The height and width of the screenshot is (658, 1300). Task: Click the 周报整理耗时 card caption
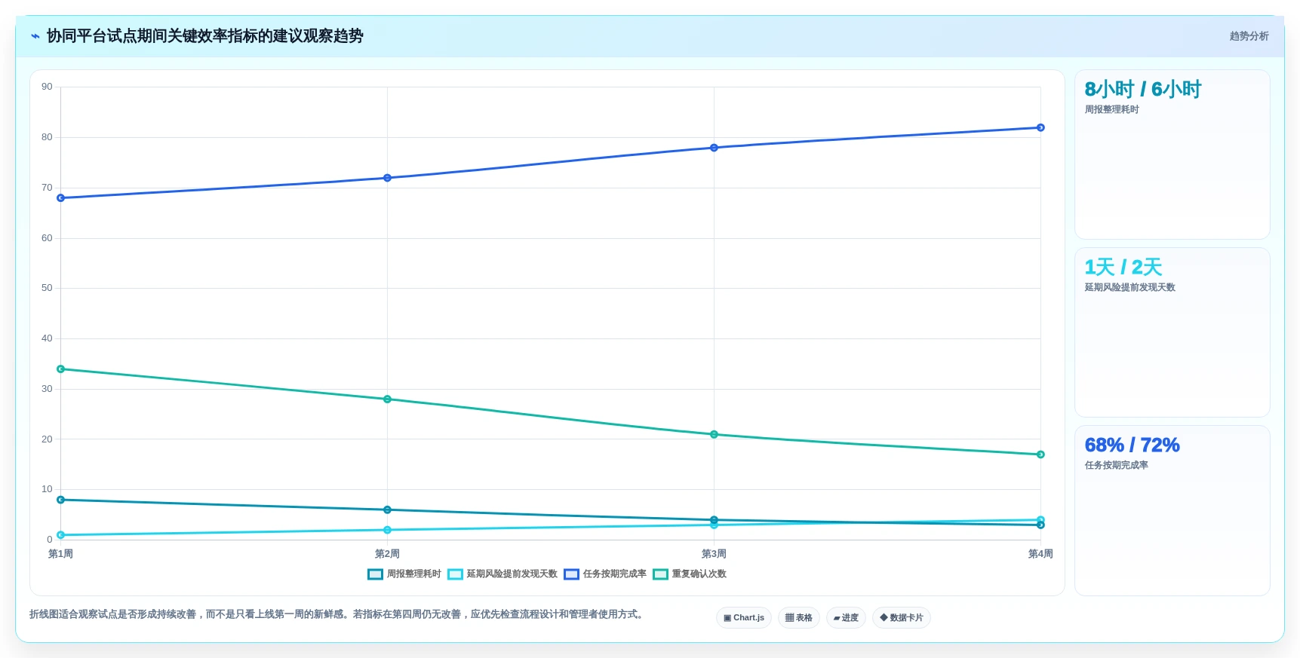point(1111,109)
